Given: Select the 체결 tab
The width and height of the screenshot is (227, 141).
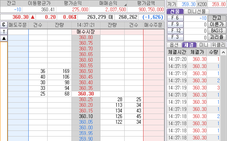Looking at the screenshot, I should point(189,45).
